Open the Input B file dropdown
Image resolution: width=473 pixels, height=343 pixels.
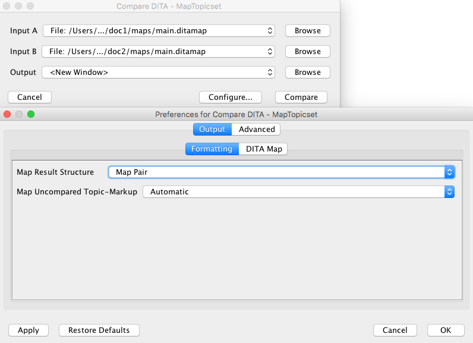click(x=158, y=52)
